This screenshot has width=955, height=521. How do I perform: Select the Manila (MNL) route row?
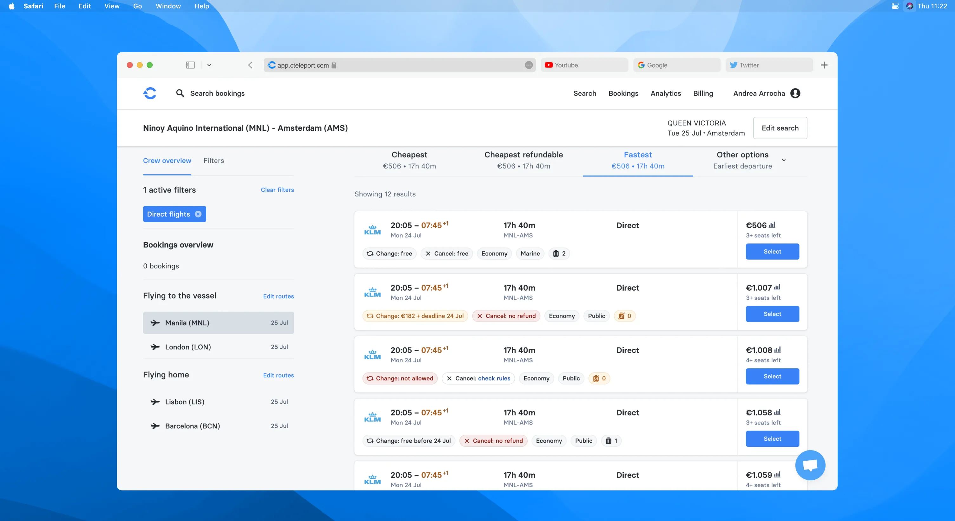point(218,323)
